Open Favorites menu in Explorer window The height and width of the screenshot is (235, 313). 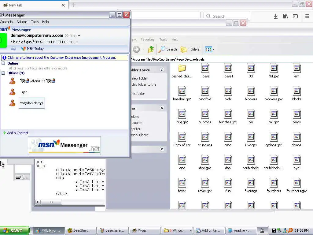coord(148,39)
